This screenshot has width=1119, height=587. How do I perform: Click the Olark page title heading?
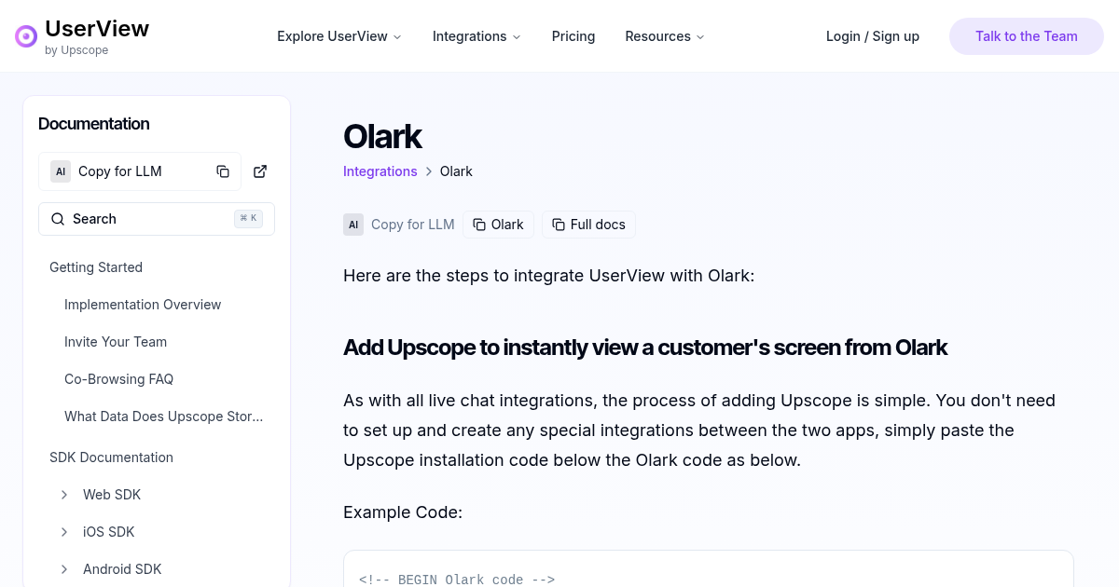tap(382, 136)
